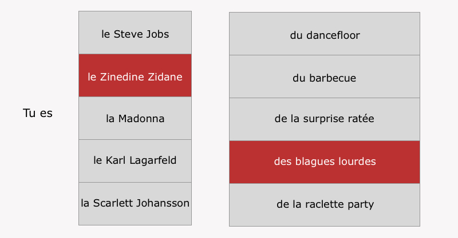This screenshot has height=238, width=458.
Task: Pick 'le Karl Lagarfeld' option
Action: [x=135, y=161]
